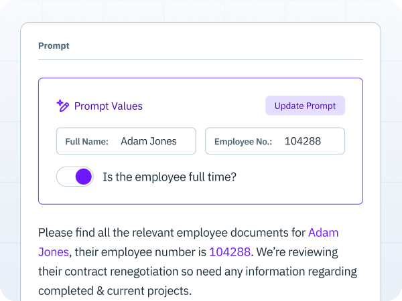This screenshot has height=301, width=402.
Task: Click the Adam Jones value in Full Name
Action: coord(149,141)
